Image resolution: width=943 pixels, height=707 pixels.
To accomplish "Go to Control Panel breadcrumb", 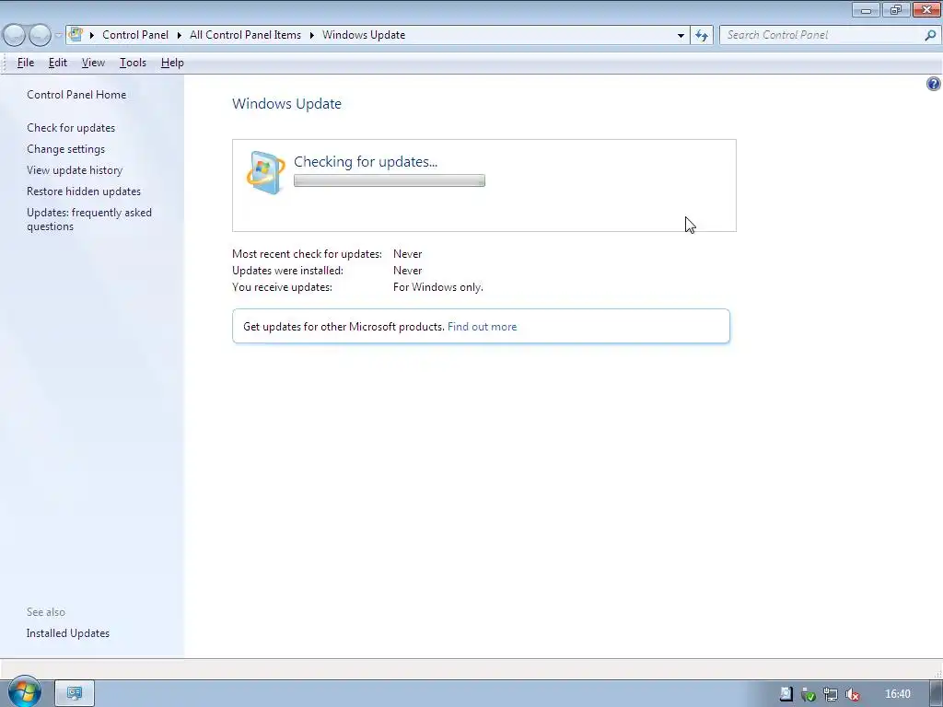I will click(x=135, y=35).
